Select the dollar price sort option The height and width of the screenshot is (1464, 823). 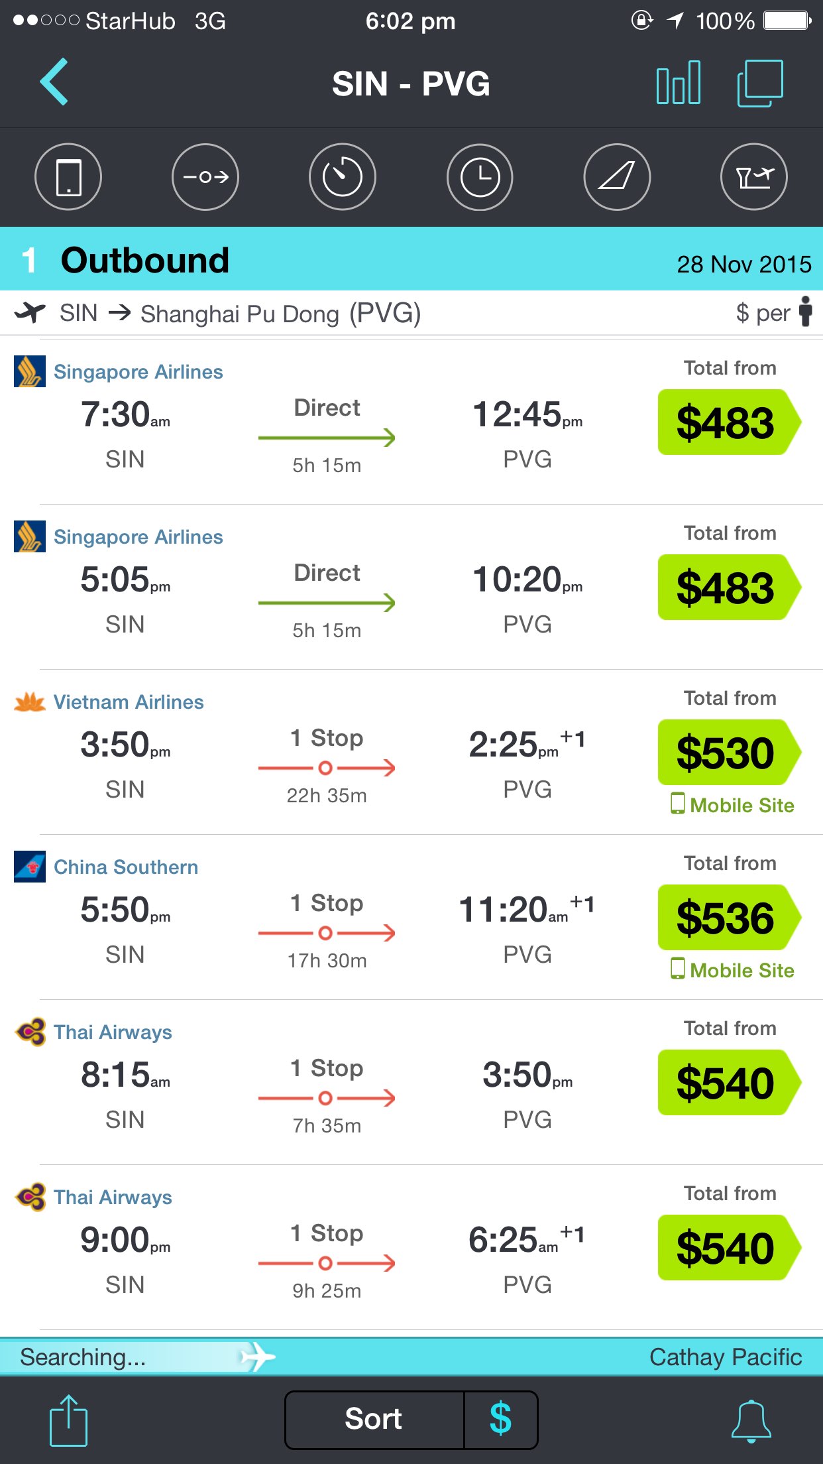(x=500, y=1420)
